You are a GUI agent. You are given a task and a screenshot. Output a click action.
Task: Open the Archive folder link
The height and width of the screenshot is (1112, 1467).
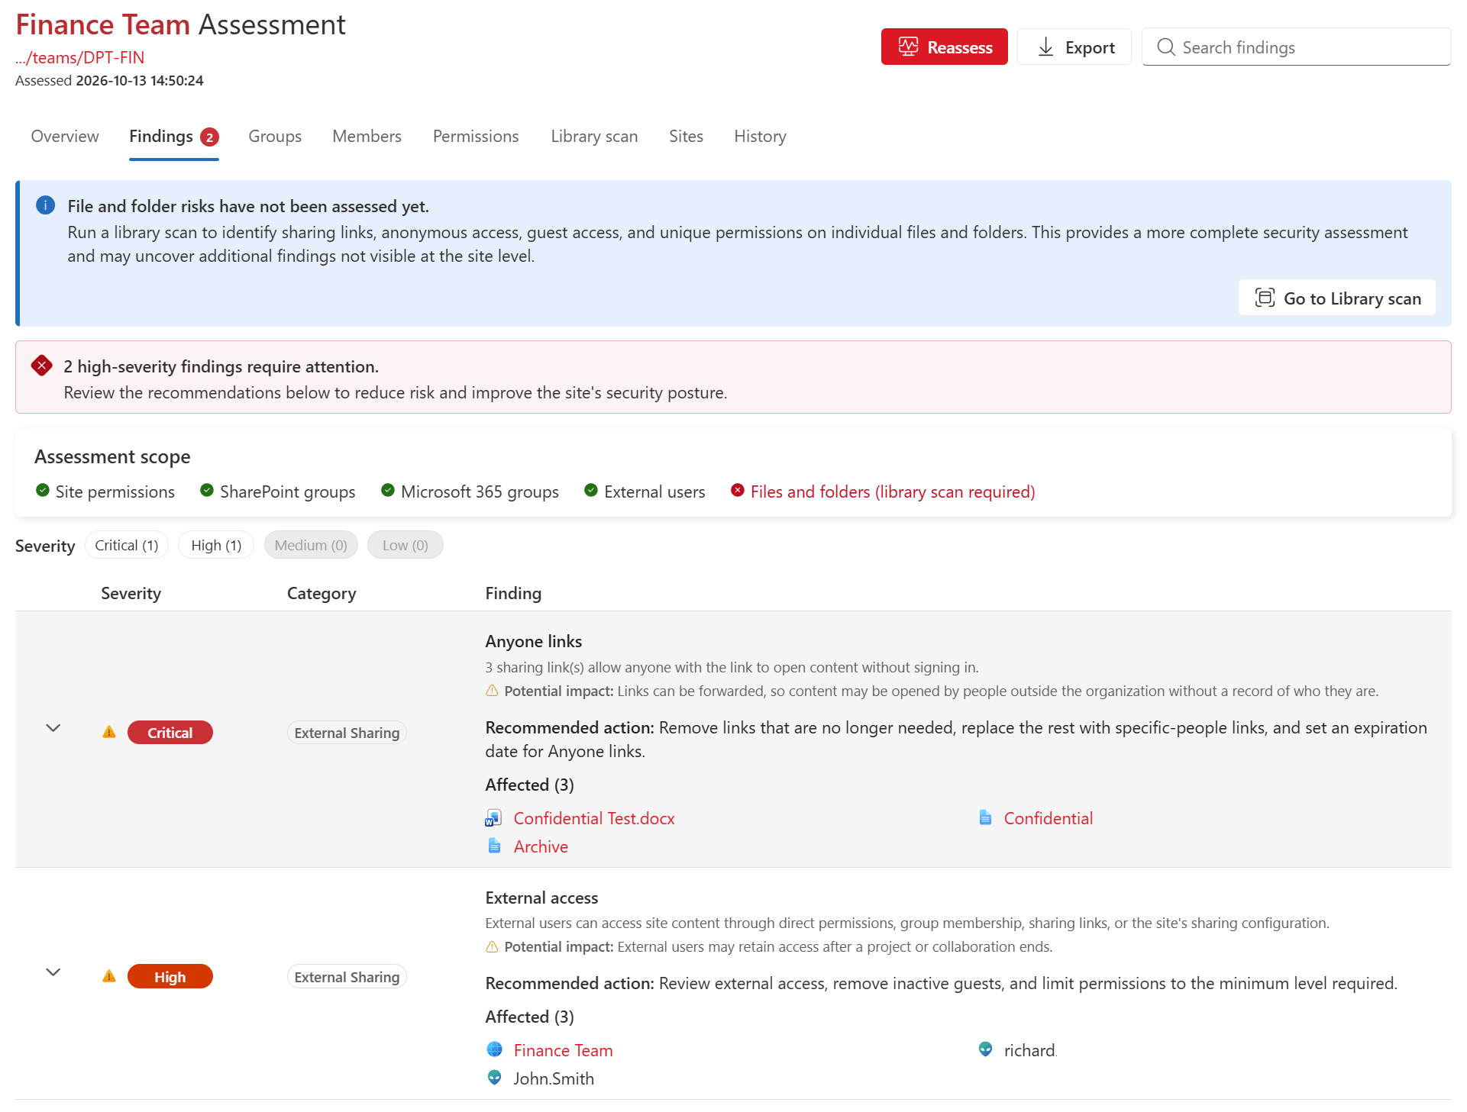(541, 846)
